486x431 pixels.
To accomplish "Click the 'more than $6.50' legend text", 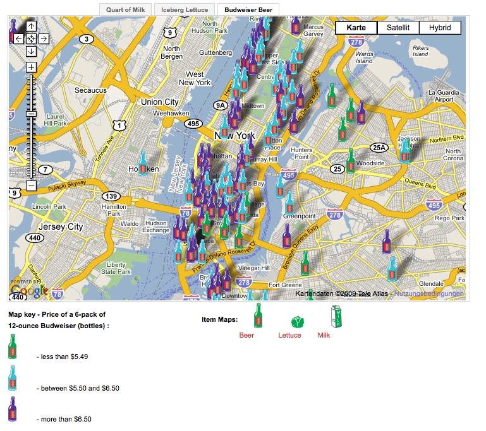I will [66, 419].
